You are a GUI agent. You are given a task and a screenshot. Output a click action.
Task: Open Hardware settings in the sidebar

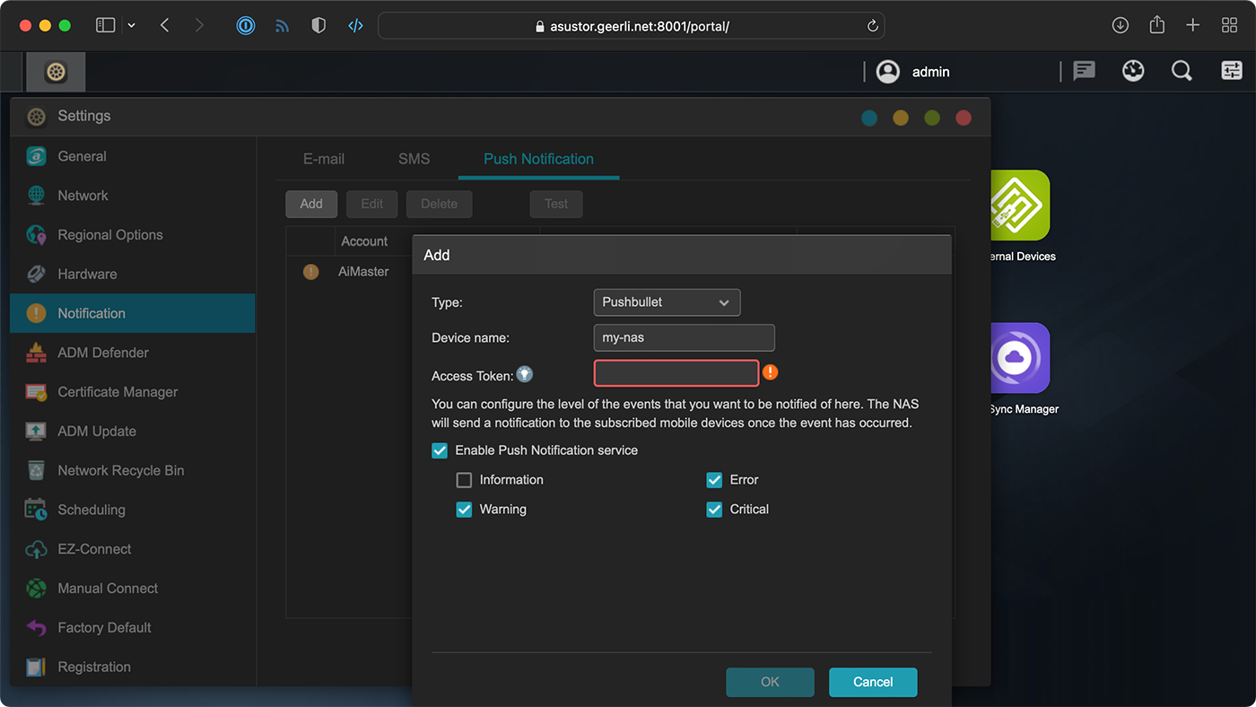pos(132,274)
